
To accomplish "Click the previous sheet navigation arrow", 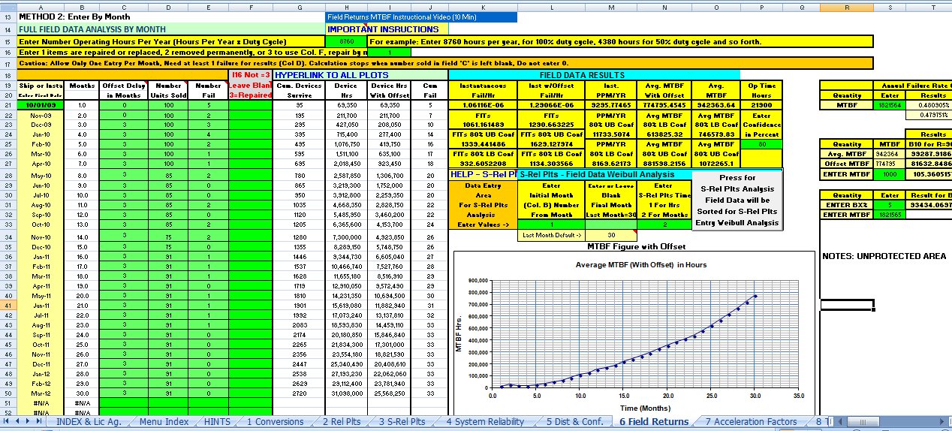I will (17, 422).
